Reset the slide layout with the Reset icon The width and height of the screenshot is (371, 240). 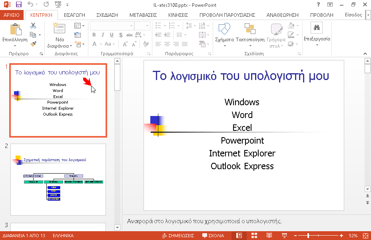[x=78, y=35]
